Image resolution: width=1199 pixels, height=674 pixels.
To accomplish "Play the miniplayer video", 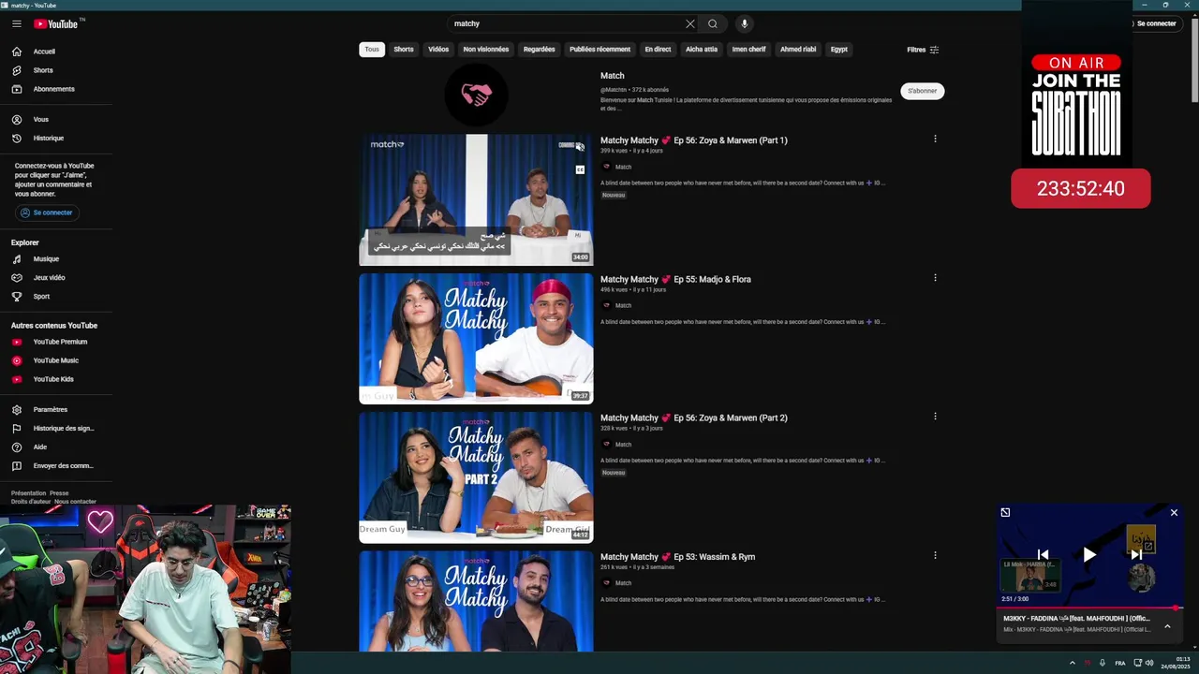I will coord(1089,554).
